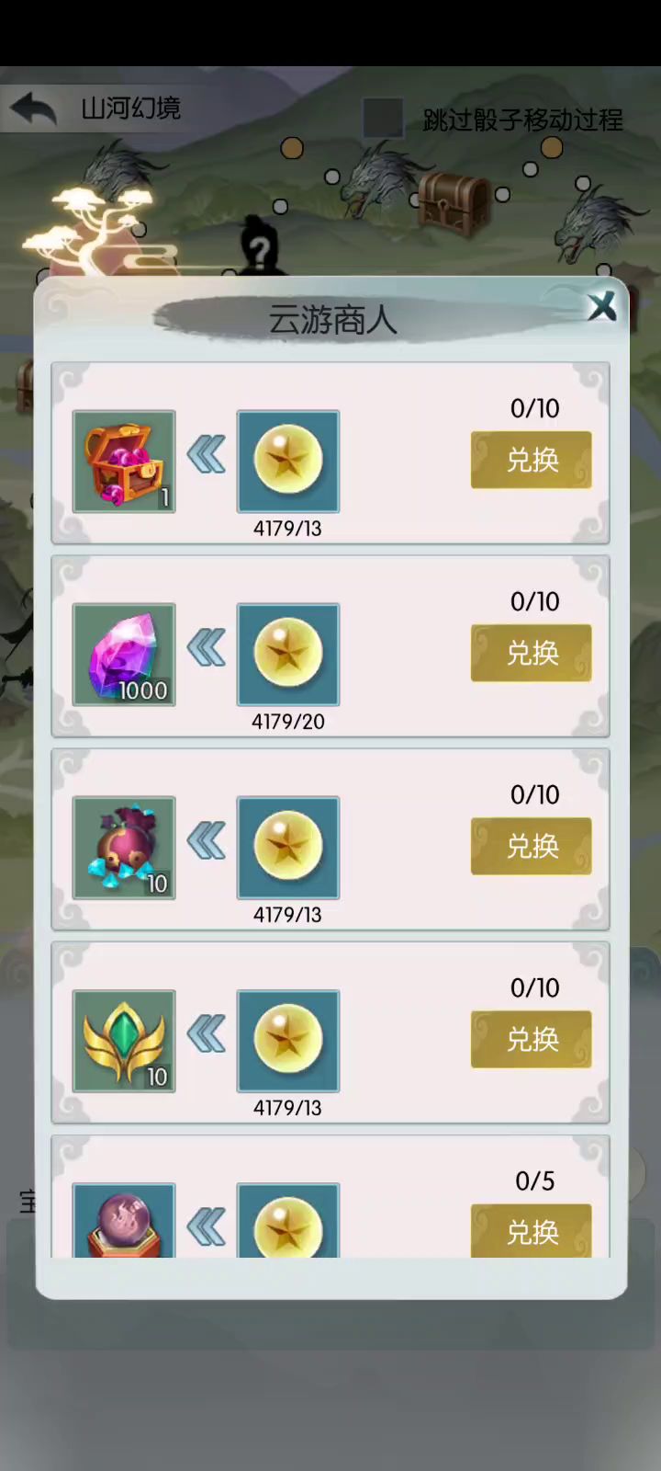
Task: Click the 云游商人 title banner
Action: [332, 320]
